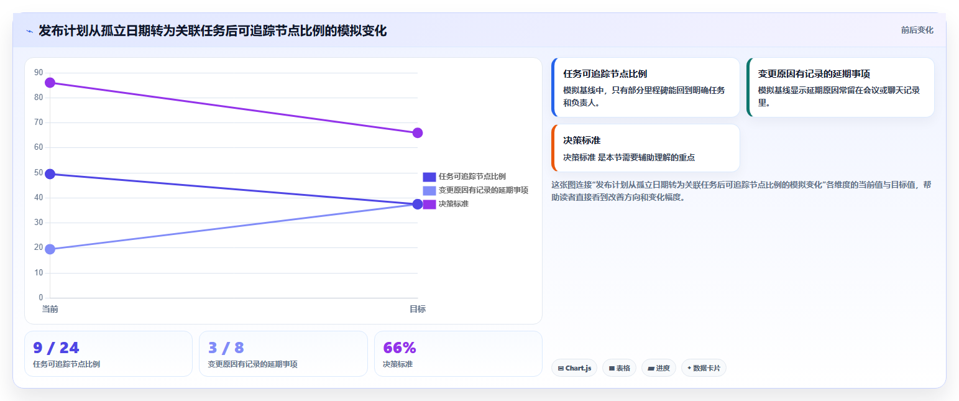Click the dark blue point at 目标
Viewport: 959px width, 401px height.
tap(418, 204)
